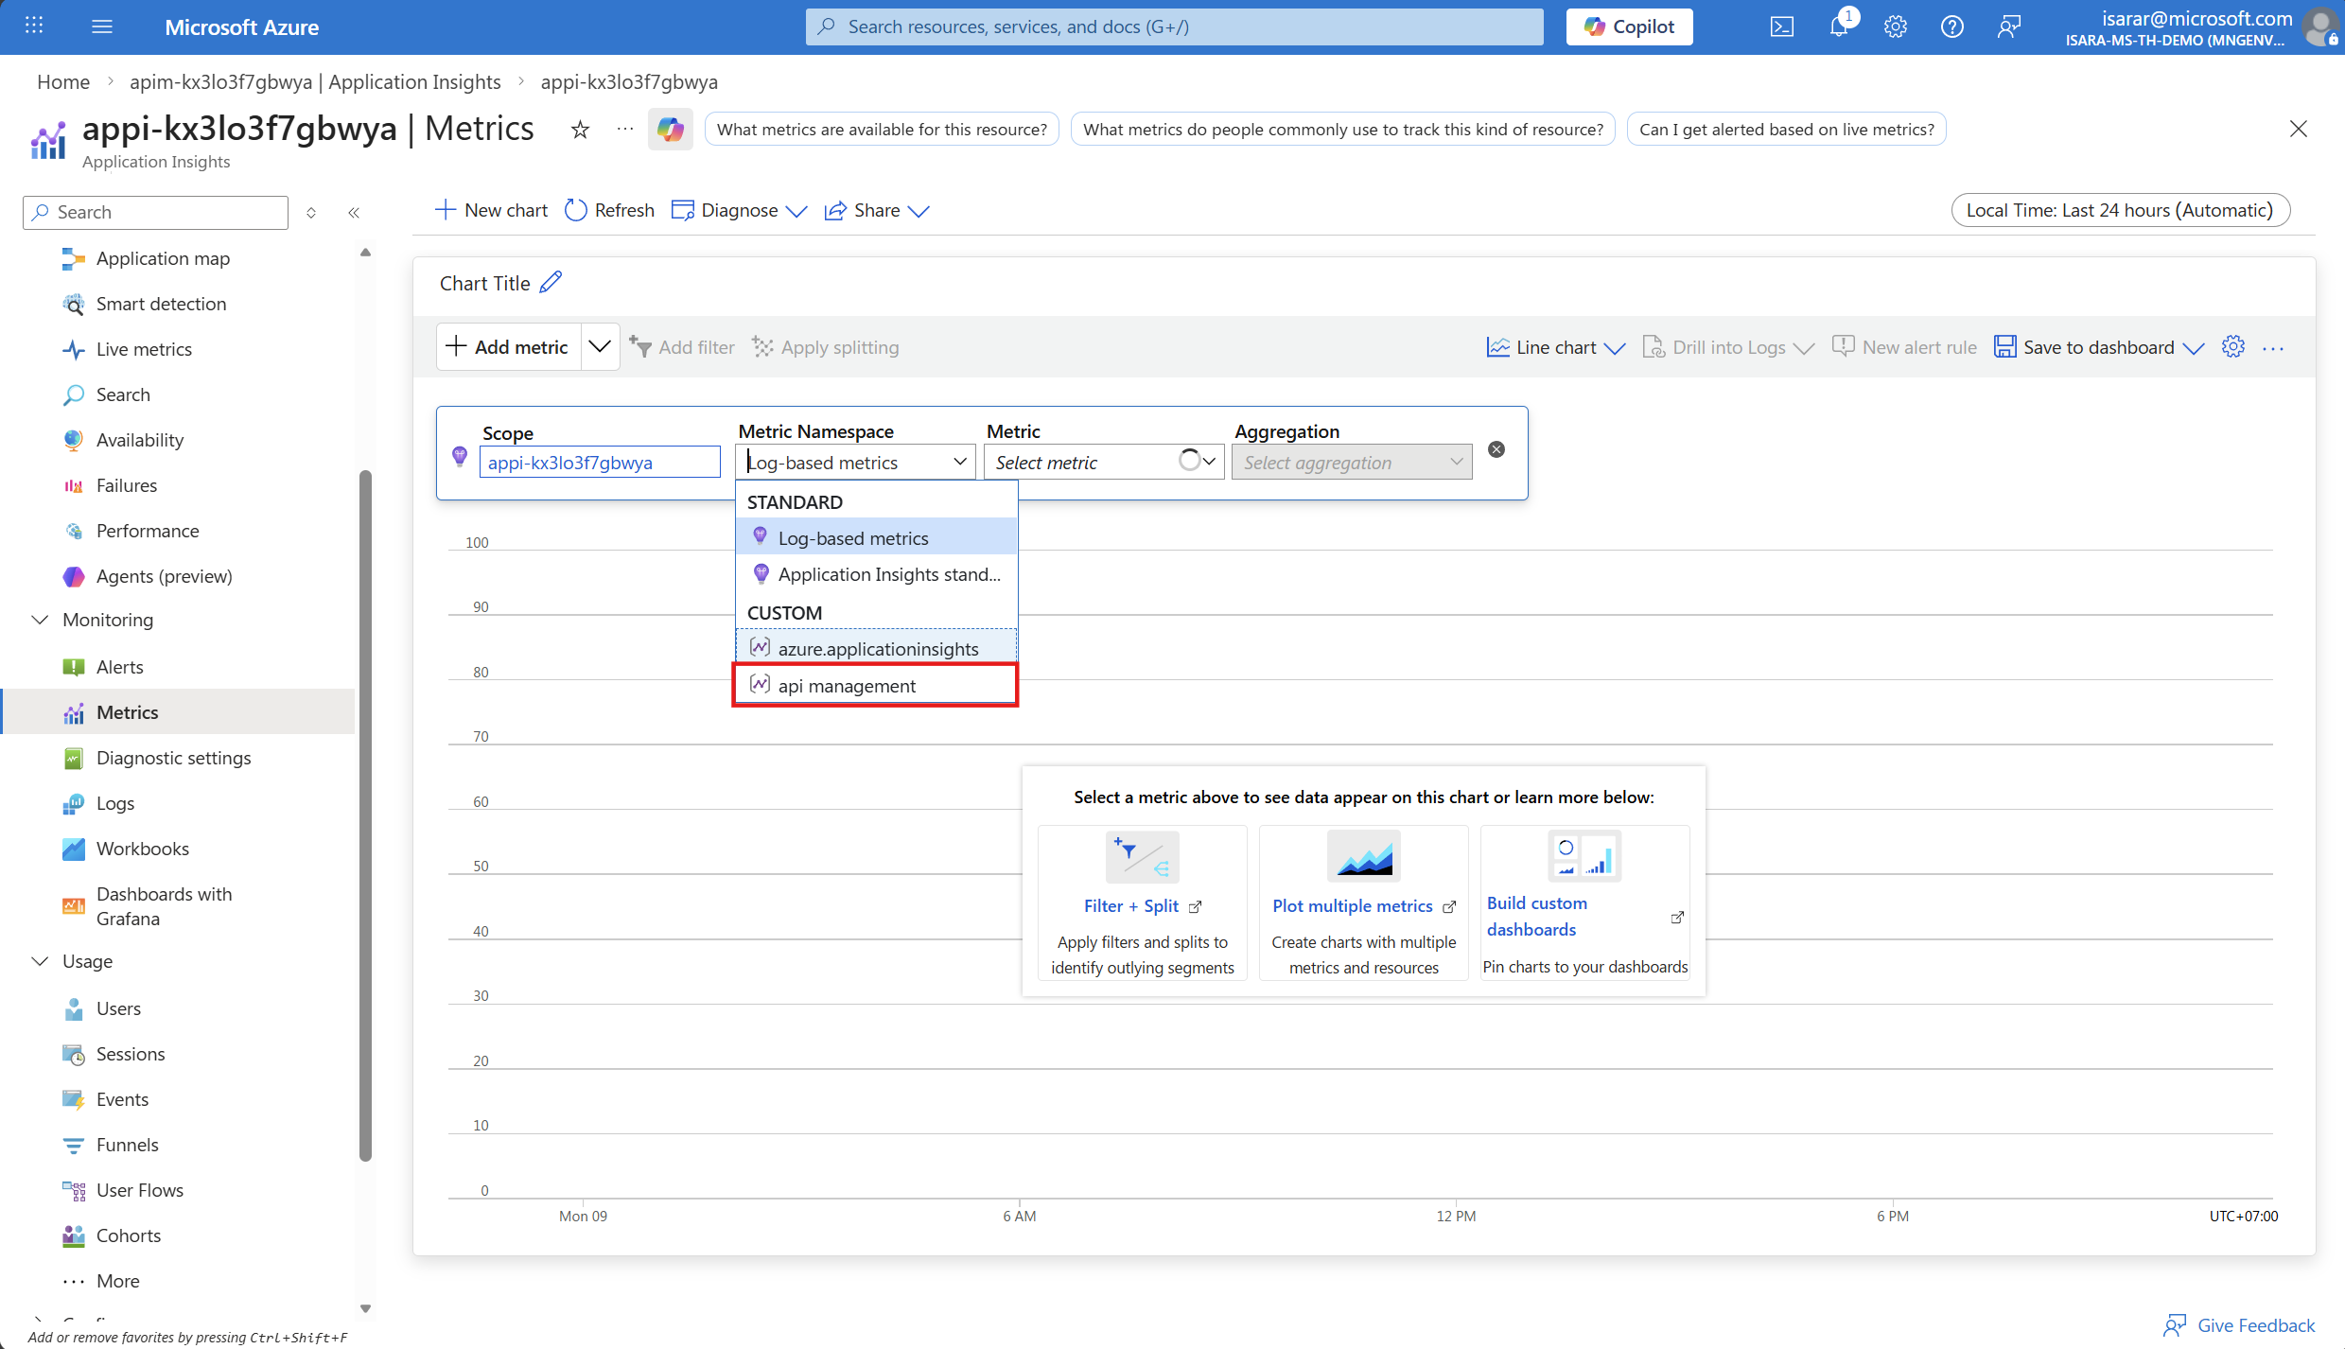2345x1349 pixels.
Task: Click the sidebar expand/collapse all arrows
Action: coord(311,213)
